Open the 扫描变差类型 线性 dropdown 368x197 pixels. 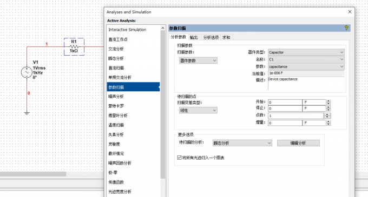[198, 111]
